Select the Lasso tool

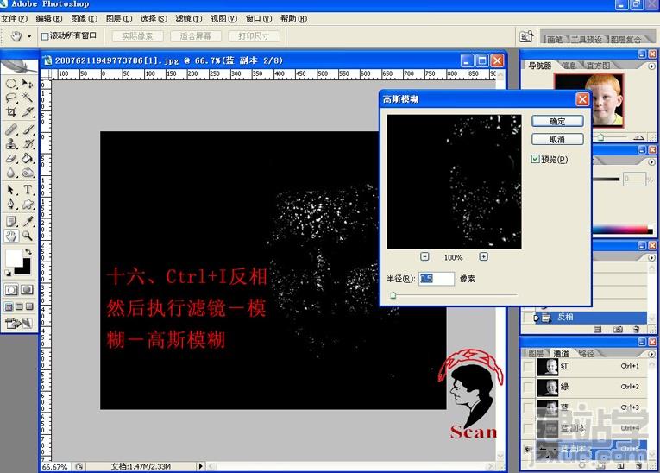pos(11,98)
